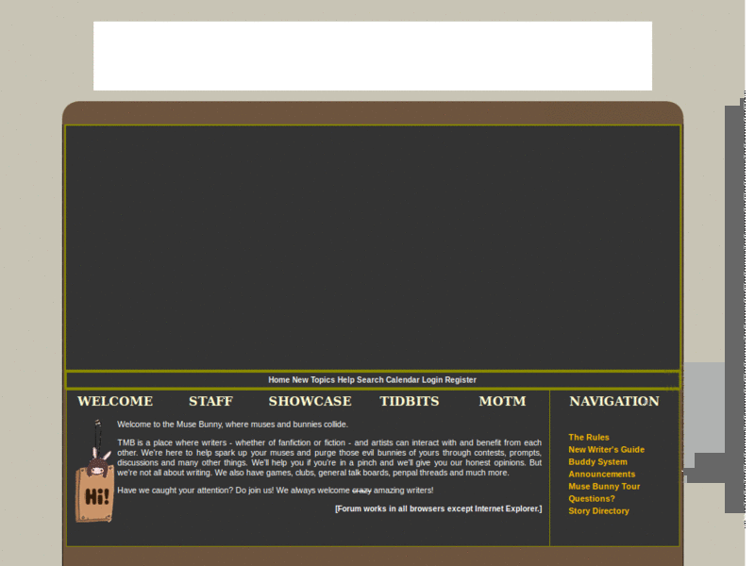This screenshot has height=566, width=755.
Task: Open the Search link
Action: [x=370, y=380]
